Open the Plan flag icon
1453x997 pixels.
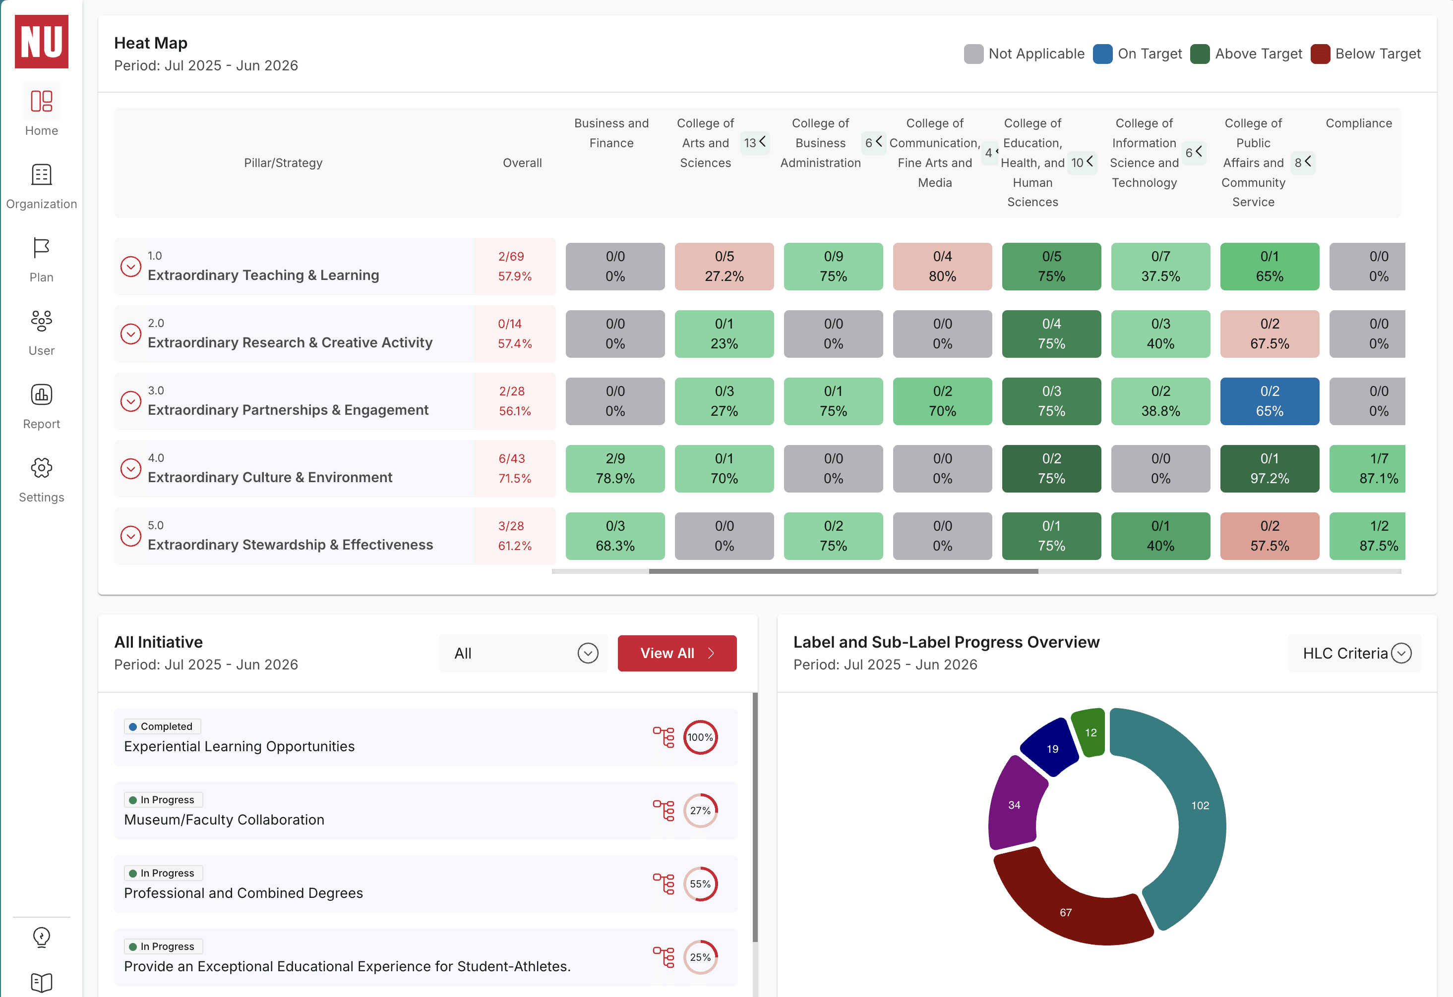pos(41,248)
